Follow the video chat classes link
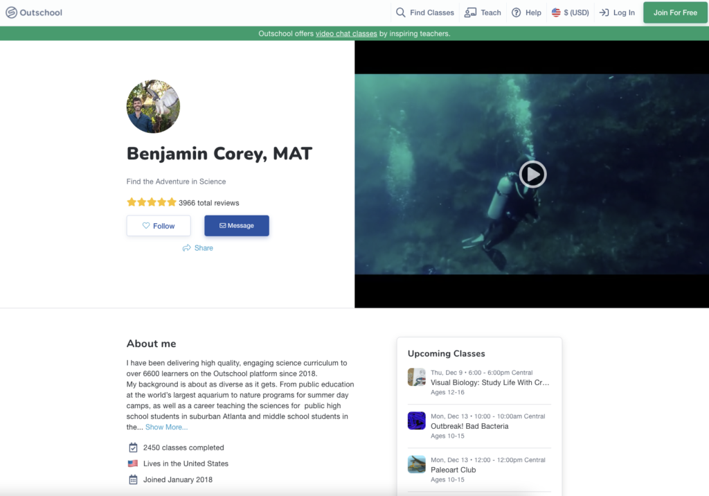Screen dimensions: 709x496 click(x=346, y=33)
